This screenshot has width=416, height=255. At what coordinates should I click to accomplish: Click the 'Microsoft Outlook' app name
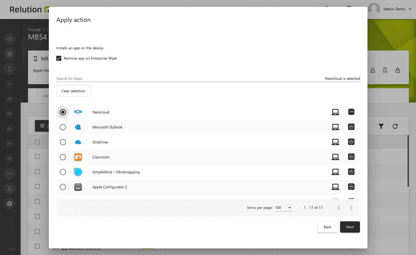pos(107,127)
